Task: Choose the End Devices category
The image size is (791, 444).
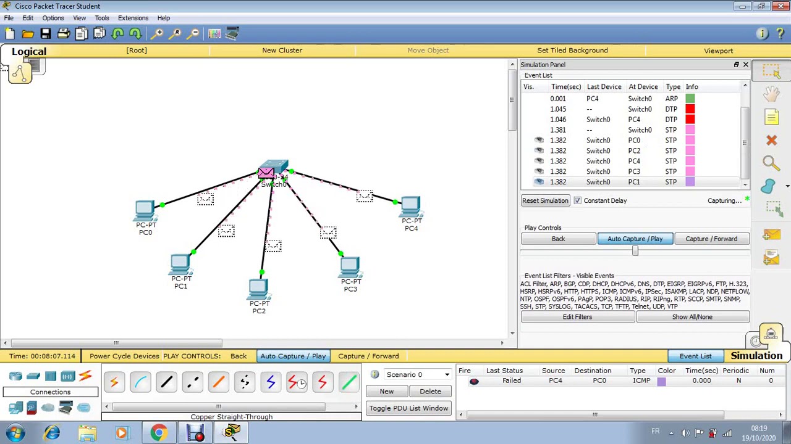Action: [15, 408]
